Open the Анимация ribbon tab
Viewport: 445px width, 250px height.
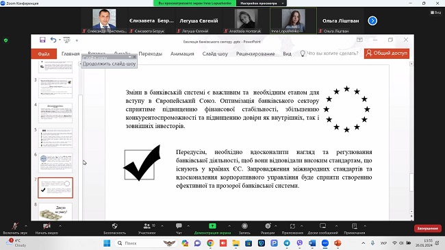point(182,53)
